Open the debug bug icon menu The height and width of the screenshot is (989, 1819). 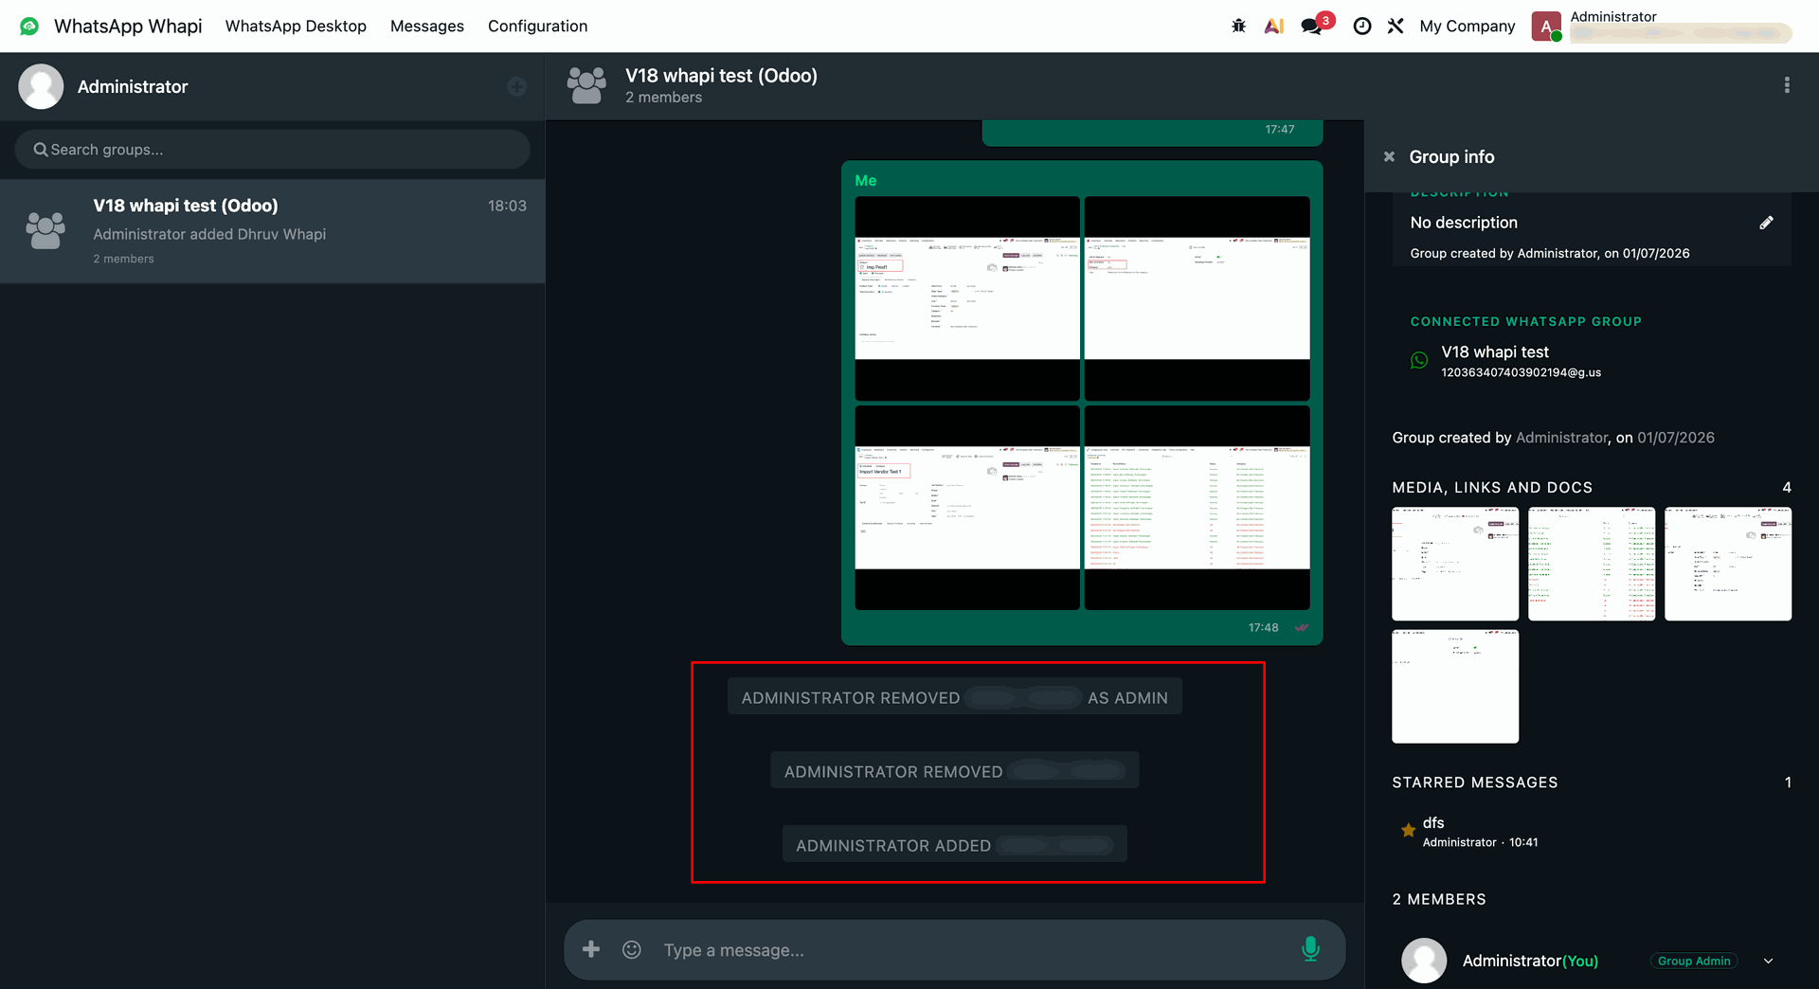[1238, 26]
